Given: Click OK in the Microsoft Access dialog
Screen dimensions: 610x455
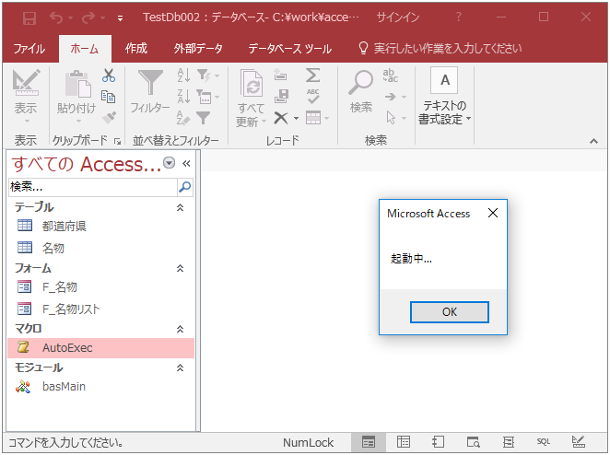Looking at the screenshot, I should click(450, 312).
